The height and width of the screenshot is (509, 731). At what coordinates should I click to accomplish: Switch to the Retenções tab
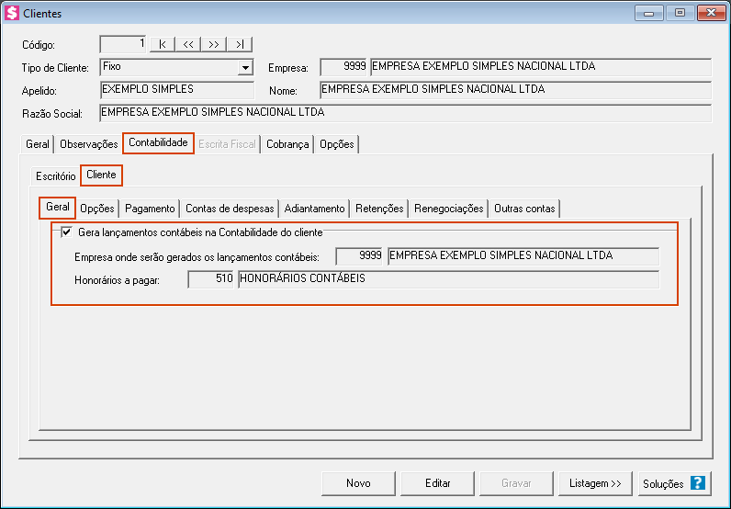[x=379, y=209]
